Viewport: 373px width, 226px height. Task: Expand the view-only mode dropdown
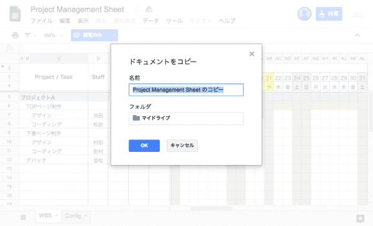click(114, 35)
